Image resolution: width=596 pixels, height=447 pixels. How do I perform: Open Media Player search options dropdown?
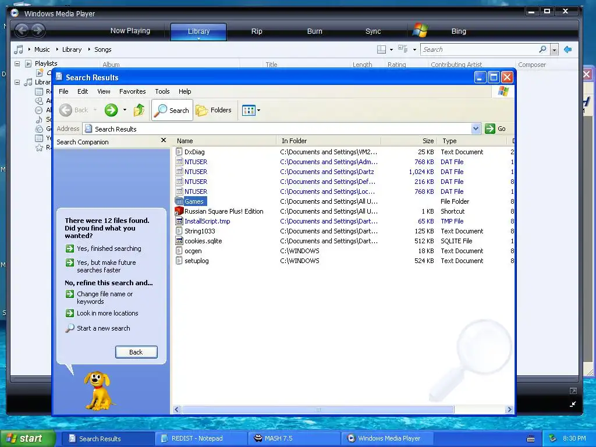tap(554, 50)
